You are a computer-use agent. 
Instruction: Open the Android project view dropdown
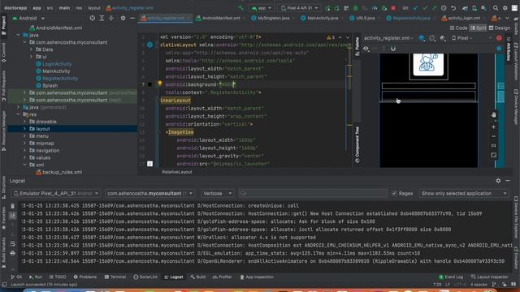pyautogui.click(x=28, y=18)
